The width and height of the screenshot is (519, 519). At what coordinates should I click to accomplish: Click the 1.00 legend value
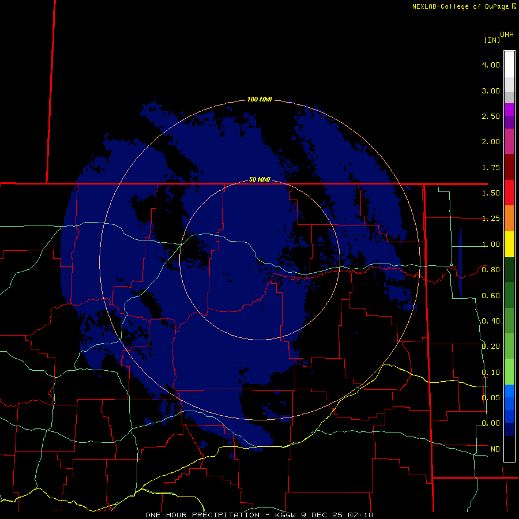[491, 245]
